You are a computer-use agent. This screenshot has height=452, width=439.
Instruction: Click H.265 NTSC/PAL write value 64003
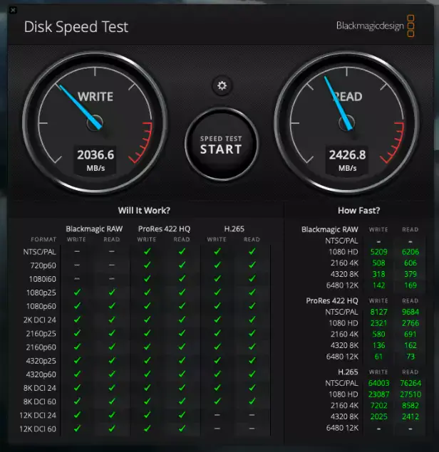[378, 383]
